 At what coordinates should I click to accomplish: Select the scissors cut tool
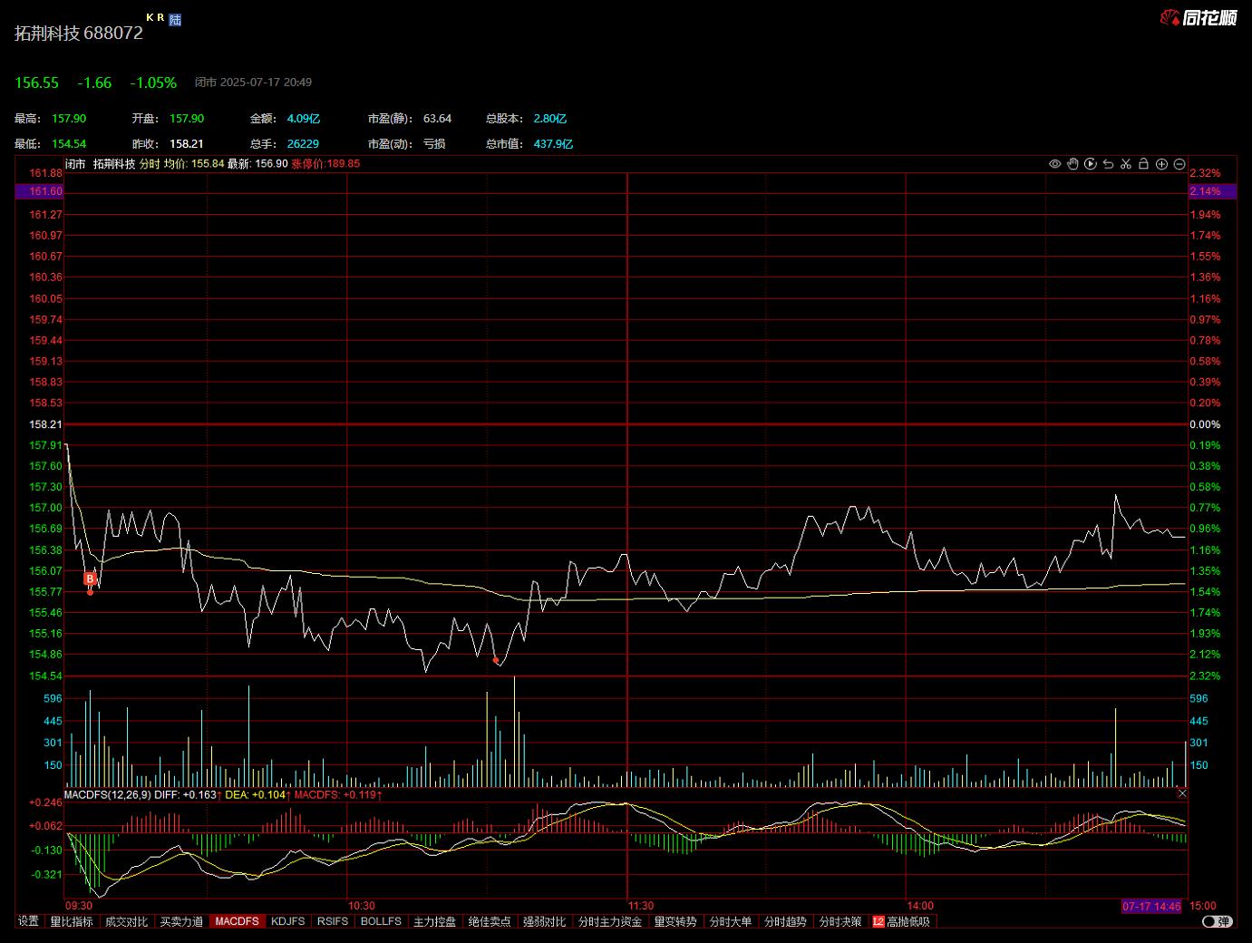tap(1126, 164)
